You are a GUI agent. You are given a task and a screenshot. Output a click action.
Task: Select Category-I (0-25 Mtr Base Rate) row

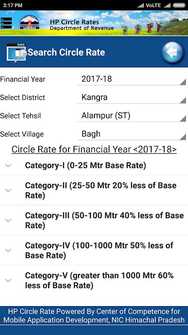pyautogui.click(x=94, y=165)
